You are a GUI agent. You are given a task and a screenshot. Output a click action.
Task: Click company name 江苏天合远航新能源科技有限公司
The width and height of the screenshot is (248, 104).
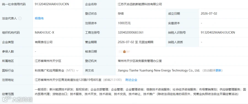(x=140, y=4)
